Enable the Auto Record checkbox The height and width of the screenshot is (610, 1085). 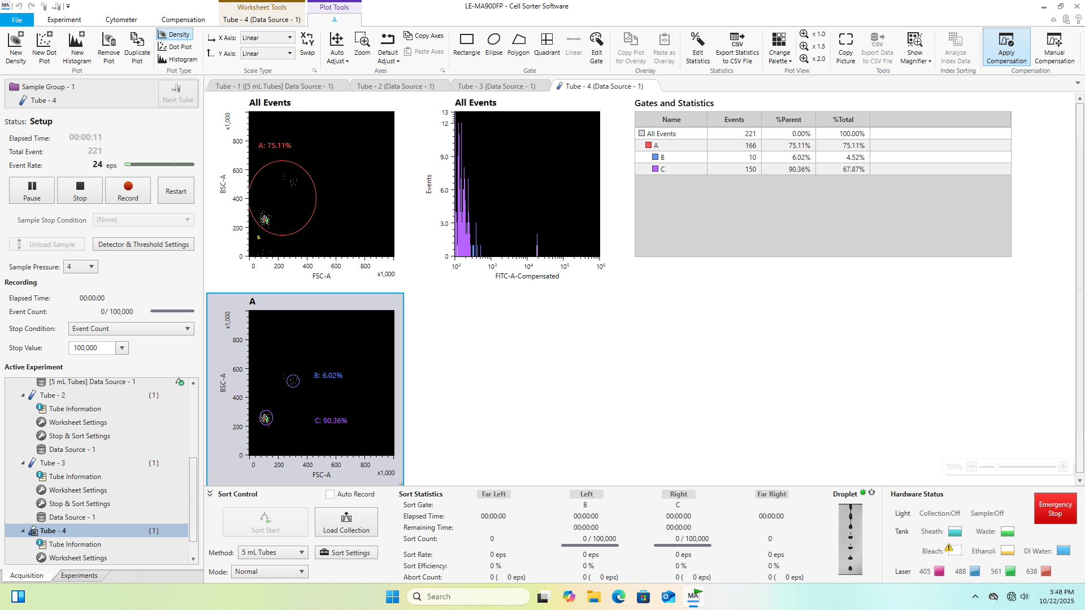click(x=330, y=494)
